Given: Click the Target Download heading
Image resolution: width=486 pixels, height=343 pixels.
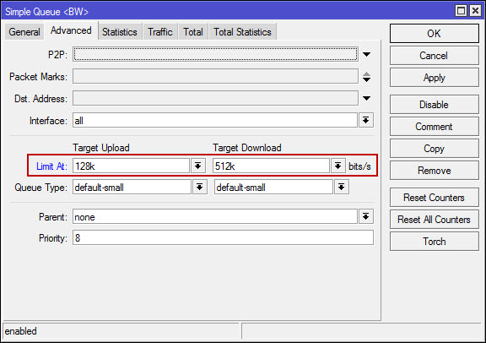Looking at the screenshot, I should (247, 148).
